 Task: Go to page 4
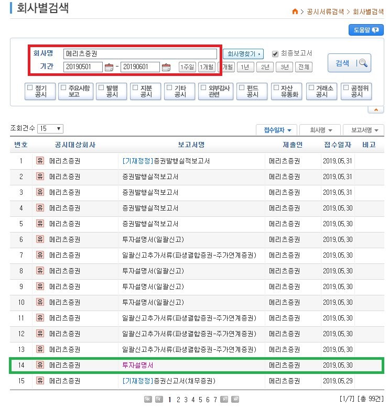pos(193,400)
